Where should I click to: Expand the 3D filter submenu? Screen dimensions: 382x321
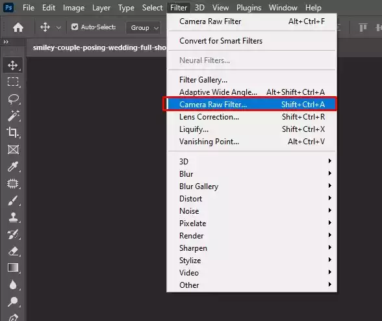click(x=252, y=162)
